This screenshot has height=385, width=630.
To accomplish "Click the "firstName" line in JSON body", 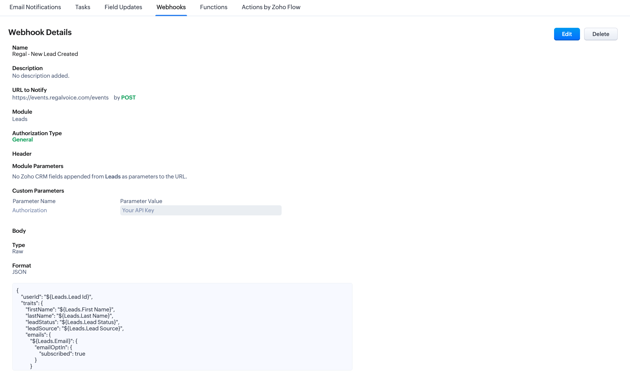I will (x=70, y=310).
